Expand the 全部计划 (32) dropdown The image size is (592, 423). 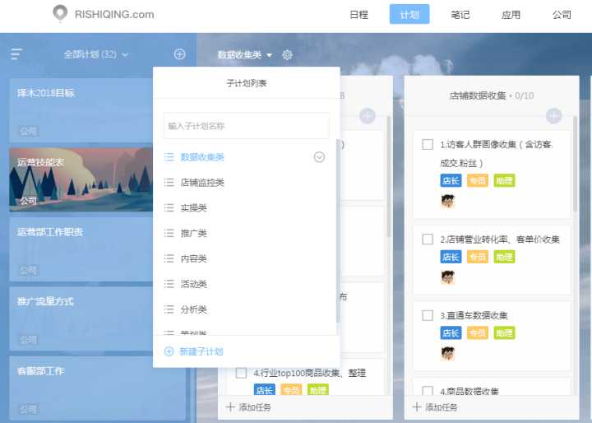(96, 54)
